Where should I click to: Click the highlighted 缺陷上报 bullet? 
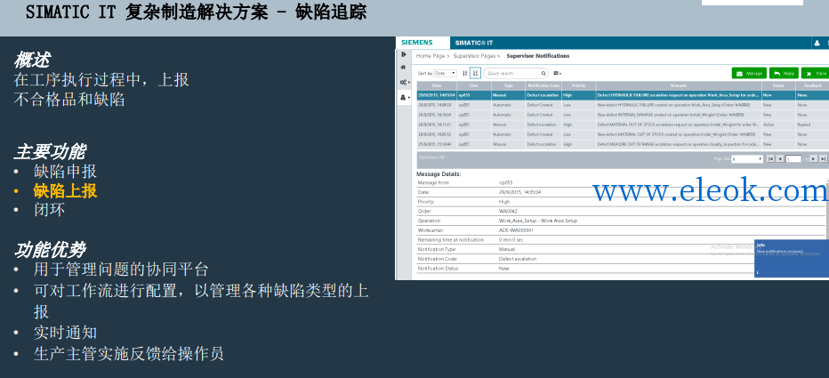coord(65,191)
